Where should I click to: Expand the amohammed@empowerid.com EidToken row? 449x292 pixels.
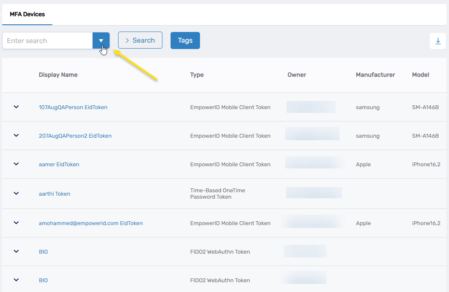16,223
